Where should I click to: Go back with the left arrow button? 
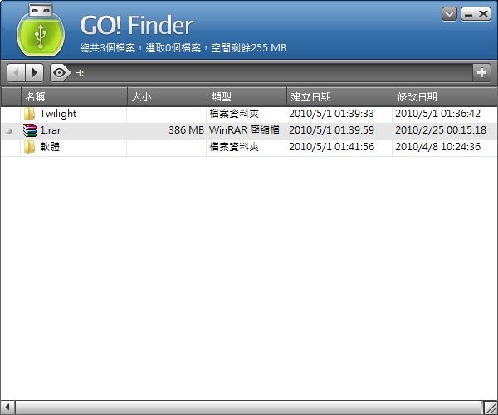coord(16,73)
